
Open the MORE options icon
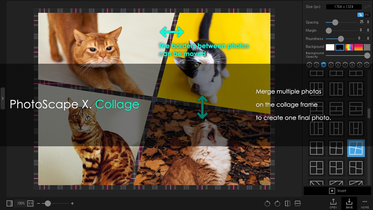365,203
